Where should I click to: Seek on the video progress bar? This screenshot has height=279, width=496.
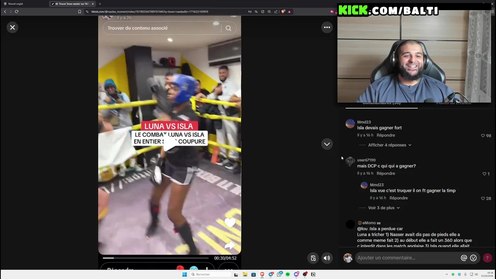point(155,258)
